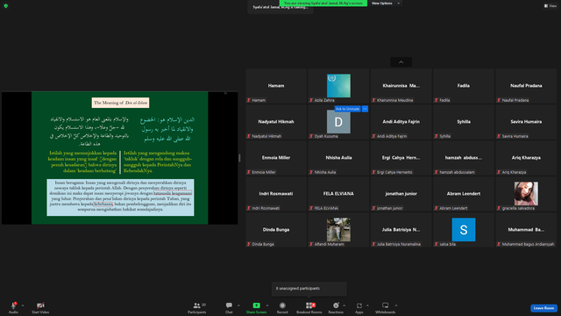Start recording with Record button

[x=282, y=307]
